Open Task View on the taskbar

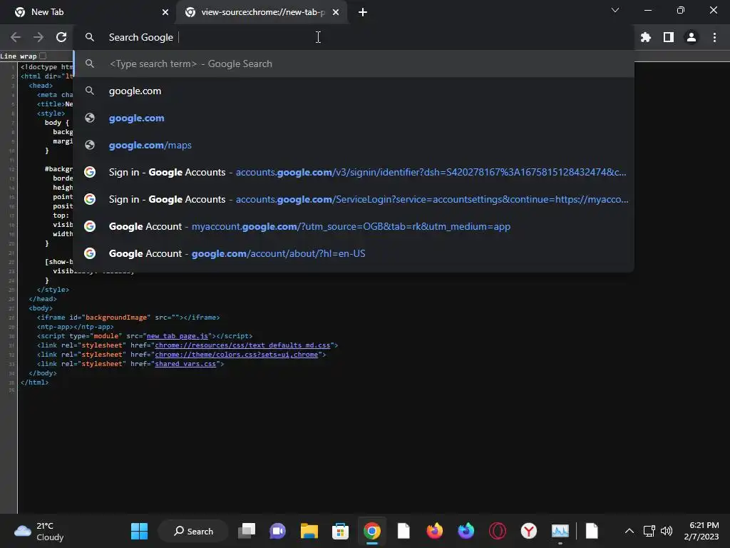247,531
